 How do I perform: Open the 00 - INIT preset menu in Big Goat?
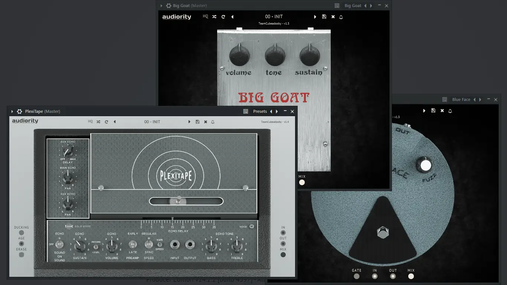tap(274, 17)
